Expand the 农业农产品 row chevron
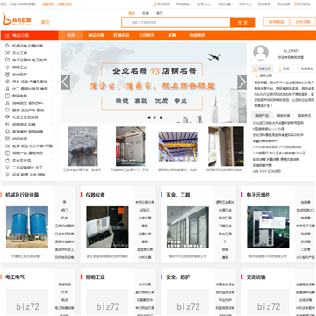The width and height of the screenshot is (316, 316). click(x=54, y=161)
